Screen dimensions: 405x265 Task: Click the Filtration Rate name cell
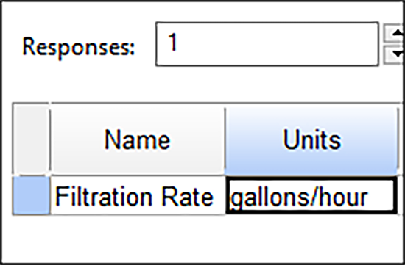click(x=138, y=196)
